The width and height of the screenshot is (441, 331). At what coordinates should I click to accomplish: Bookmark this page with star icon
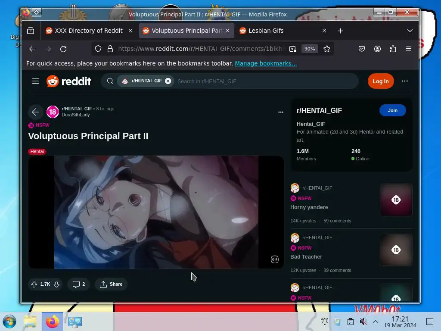327,49
